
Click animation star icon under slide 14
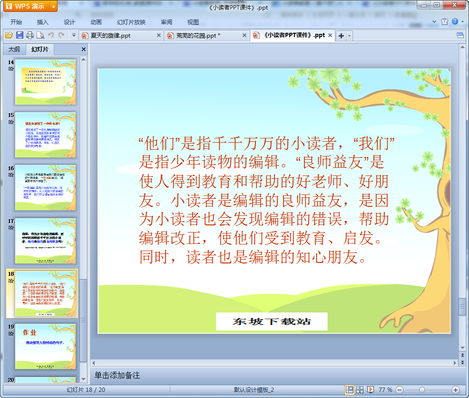11,69
